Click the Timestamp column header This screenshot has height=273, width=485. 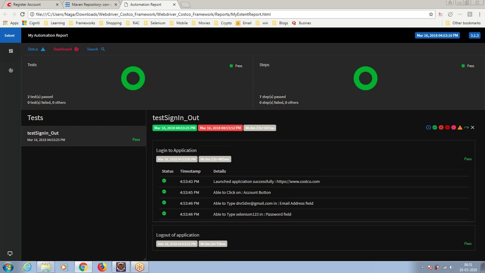[190, 171]
